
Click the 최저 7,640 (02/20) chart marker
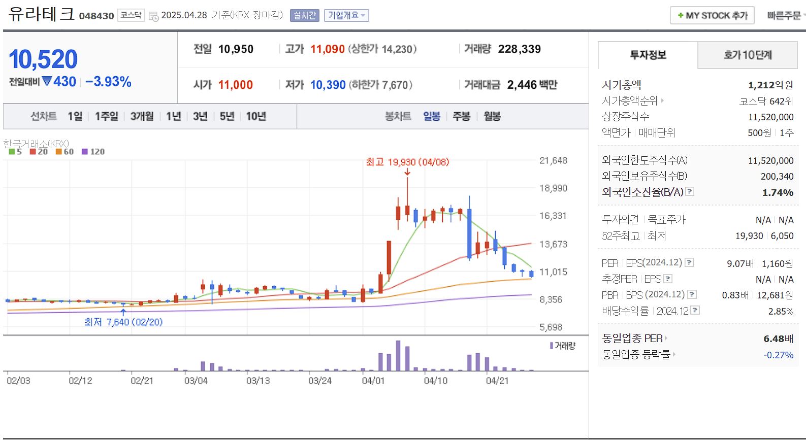[123, 322]
